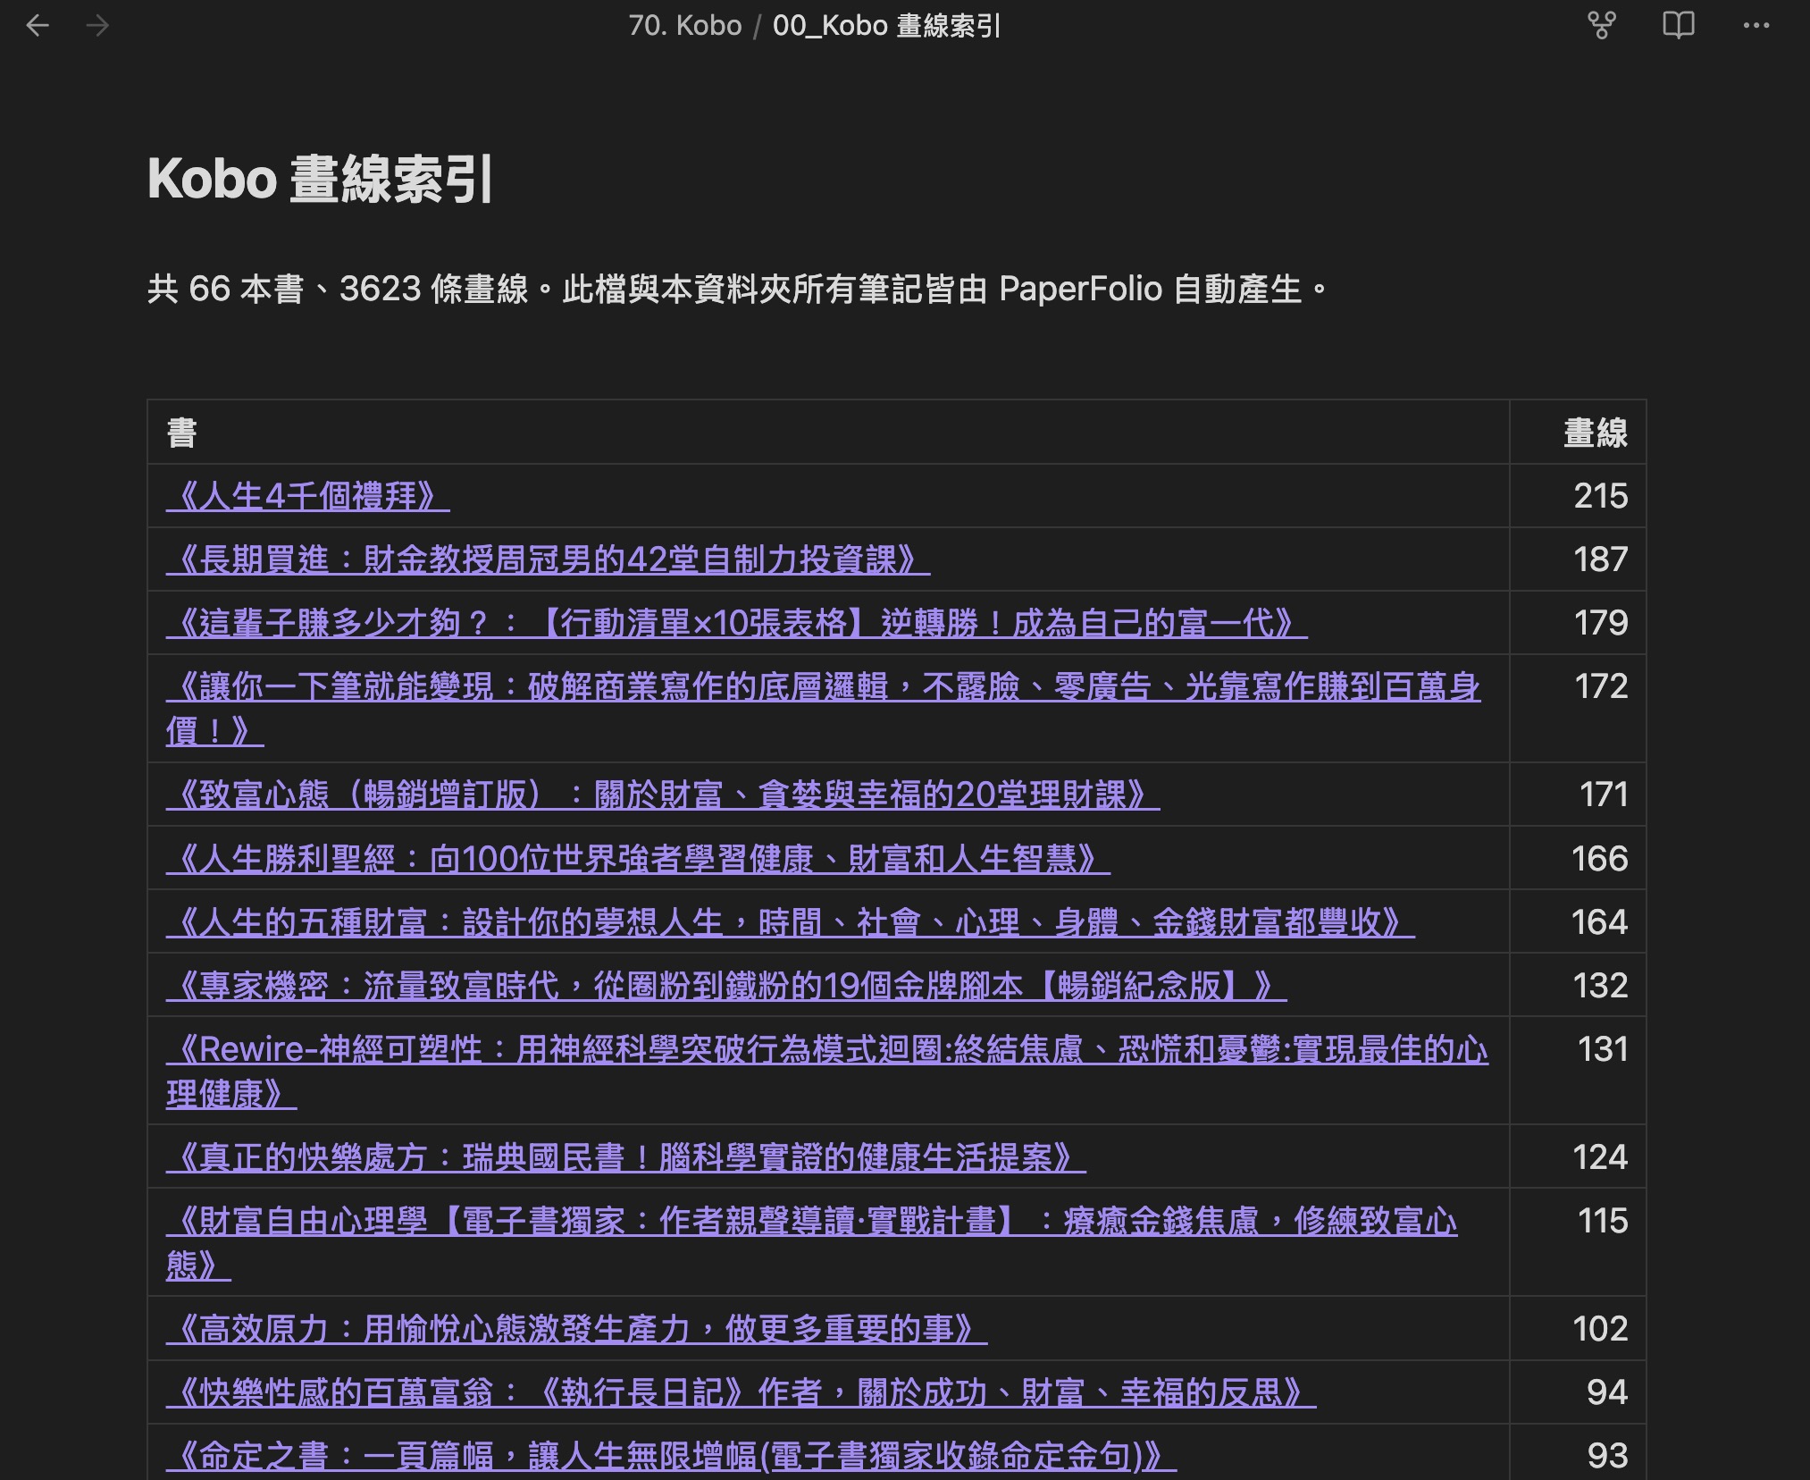Click the '共 66 本書、3623 條畫線' summary paragraph

(738, 289)
